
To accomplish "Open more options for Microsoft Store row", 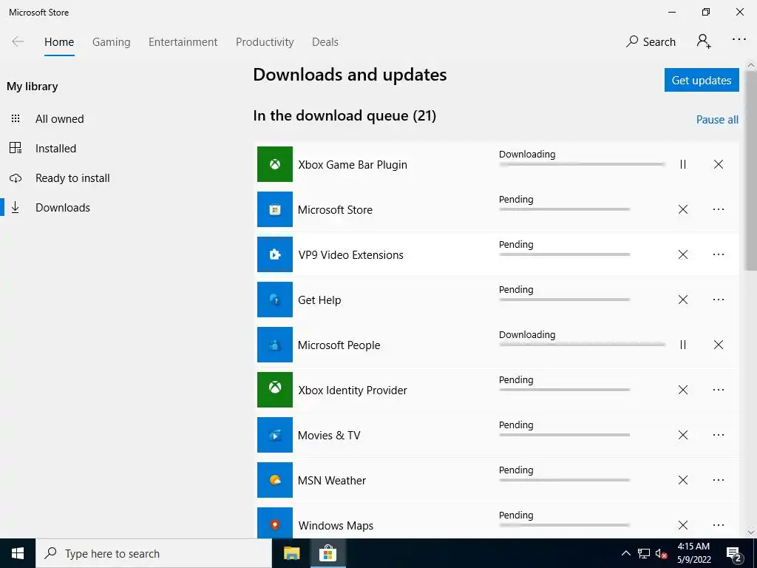I will pyautogui.click(x=719, y=209).
